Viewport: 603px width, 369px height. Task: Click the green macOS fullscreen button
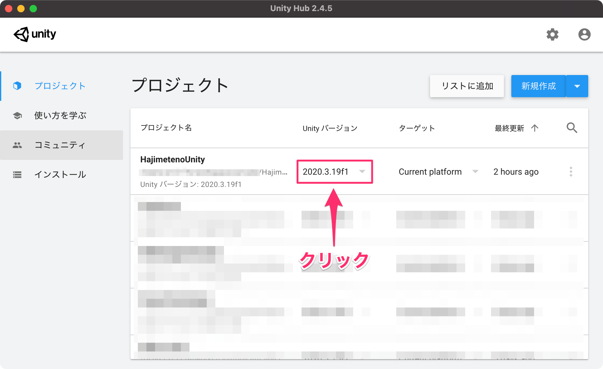33,9
